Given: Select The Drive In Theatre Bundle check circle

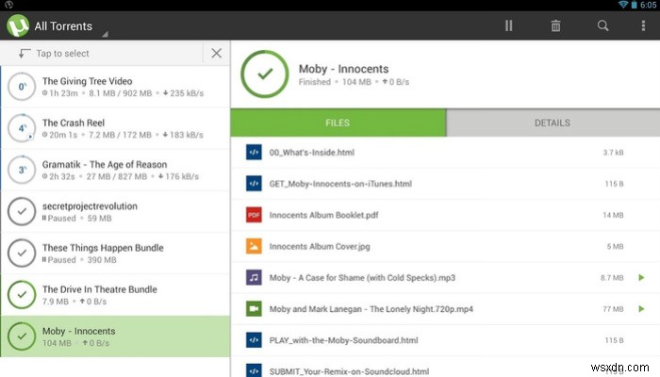Looking at the screenshot, I should [22, 294].
